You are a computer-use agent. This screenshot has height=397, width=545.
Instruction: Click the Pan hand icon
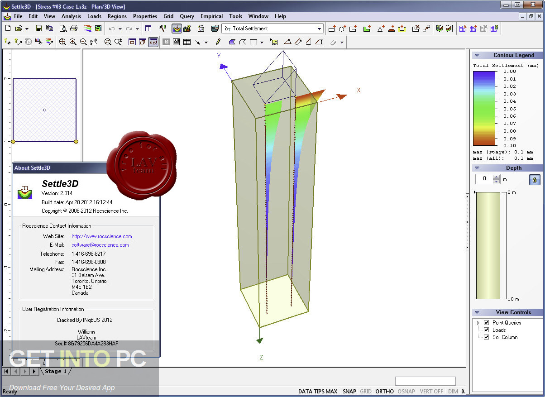point(94,42)
